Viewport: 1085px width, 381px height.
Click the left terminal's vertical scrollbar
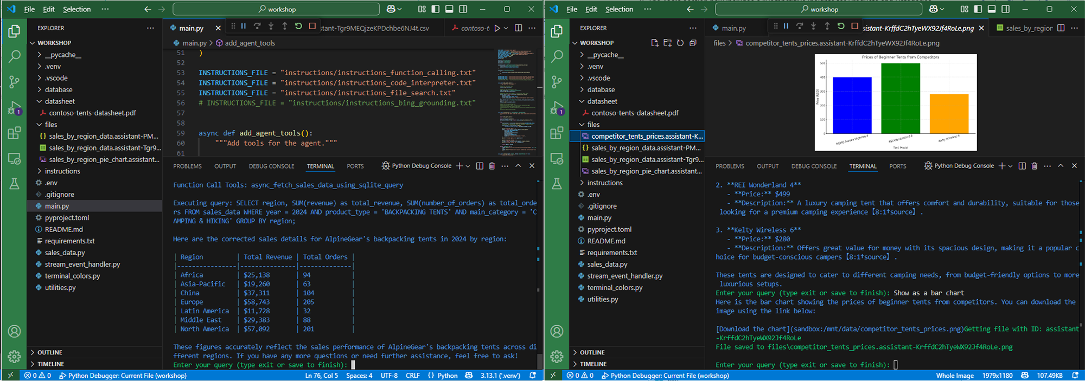click(x=539, y=361)
